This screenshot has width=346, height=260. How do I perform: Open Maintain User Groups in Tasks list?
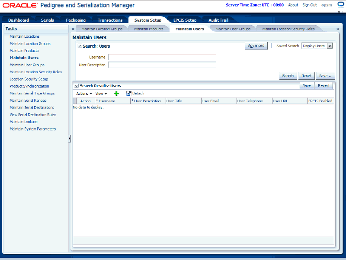(27, 65)
